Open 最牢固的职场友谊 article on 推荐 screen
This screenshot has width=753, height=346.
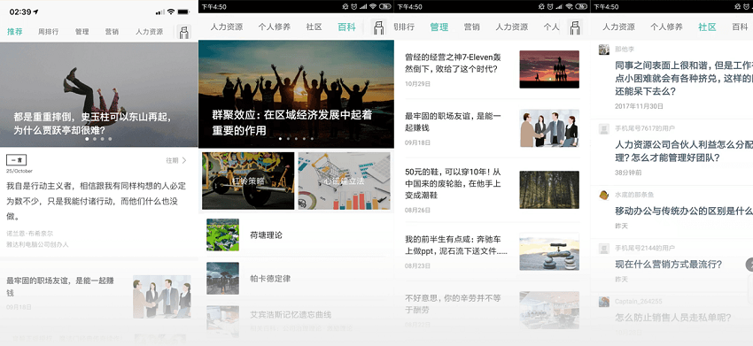click(60, 287)
